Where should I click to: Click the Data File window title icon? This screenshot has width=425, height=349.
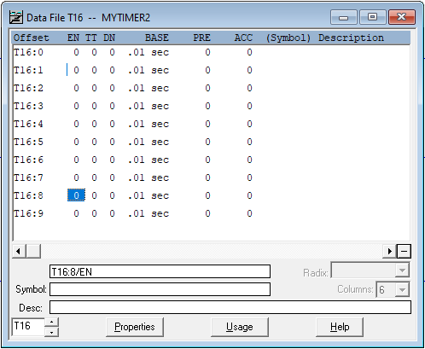(x=15, y=17)
